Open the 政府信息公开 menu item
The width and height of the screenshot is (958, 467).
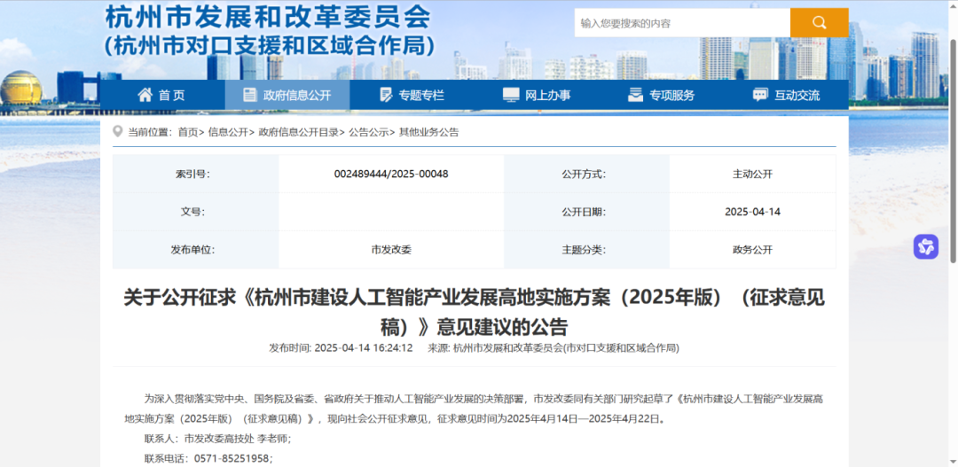[x=287, y=95]
